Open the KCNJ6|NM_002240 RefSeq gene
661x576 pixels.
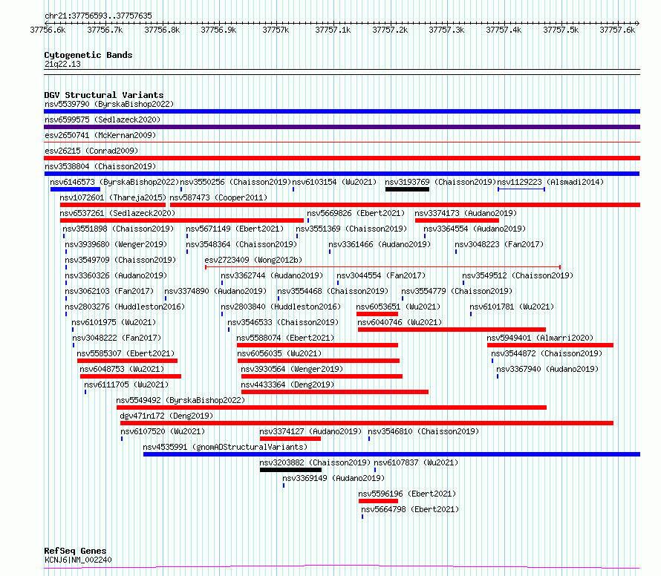[78, 560]
